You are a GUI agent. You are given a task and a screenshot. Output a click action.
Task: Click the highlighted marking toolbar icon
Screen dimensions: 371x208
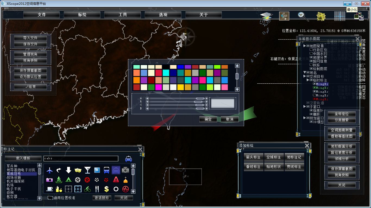point(284,16)
